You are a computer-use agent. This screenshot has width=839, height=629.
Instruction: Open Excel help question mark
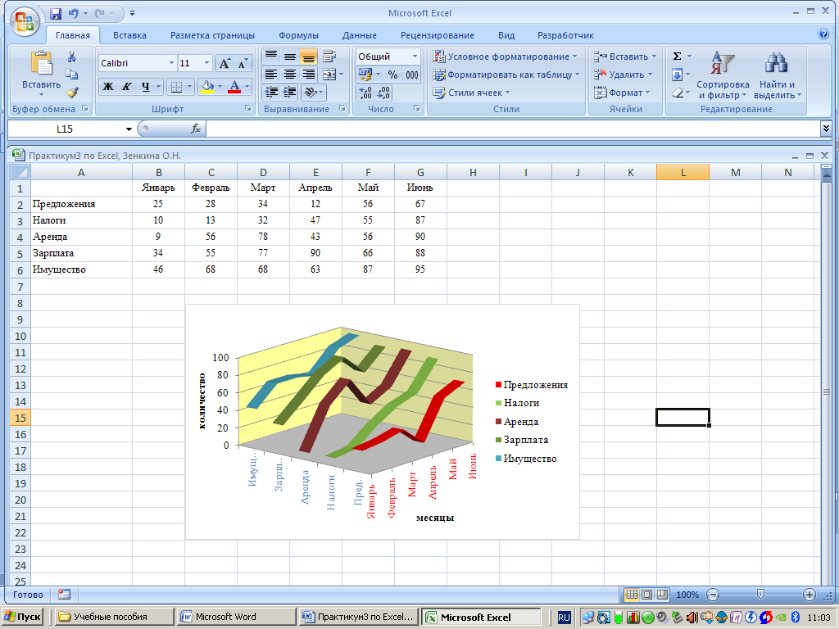(823, 34)
